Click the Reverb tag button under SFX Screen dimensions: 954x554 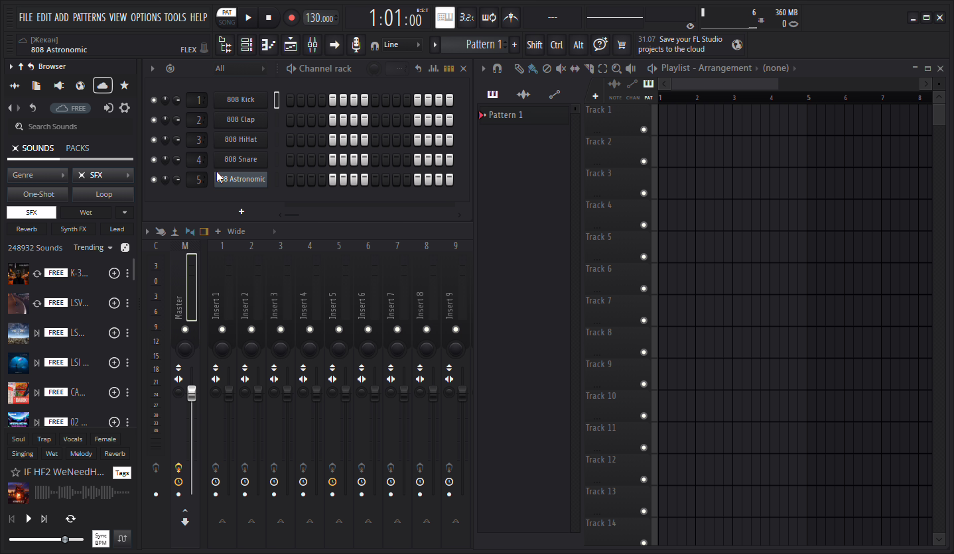pyautogui.click(x=27, y=229)
